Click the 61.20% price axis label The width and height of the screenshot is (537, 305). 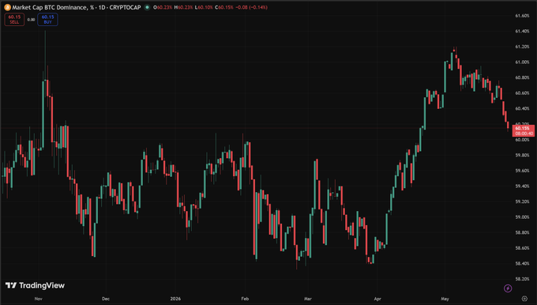tap(522, 47)
